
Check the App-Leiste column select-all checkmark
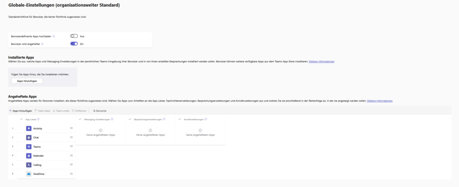[x=21, y=119]
